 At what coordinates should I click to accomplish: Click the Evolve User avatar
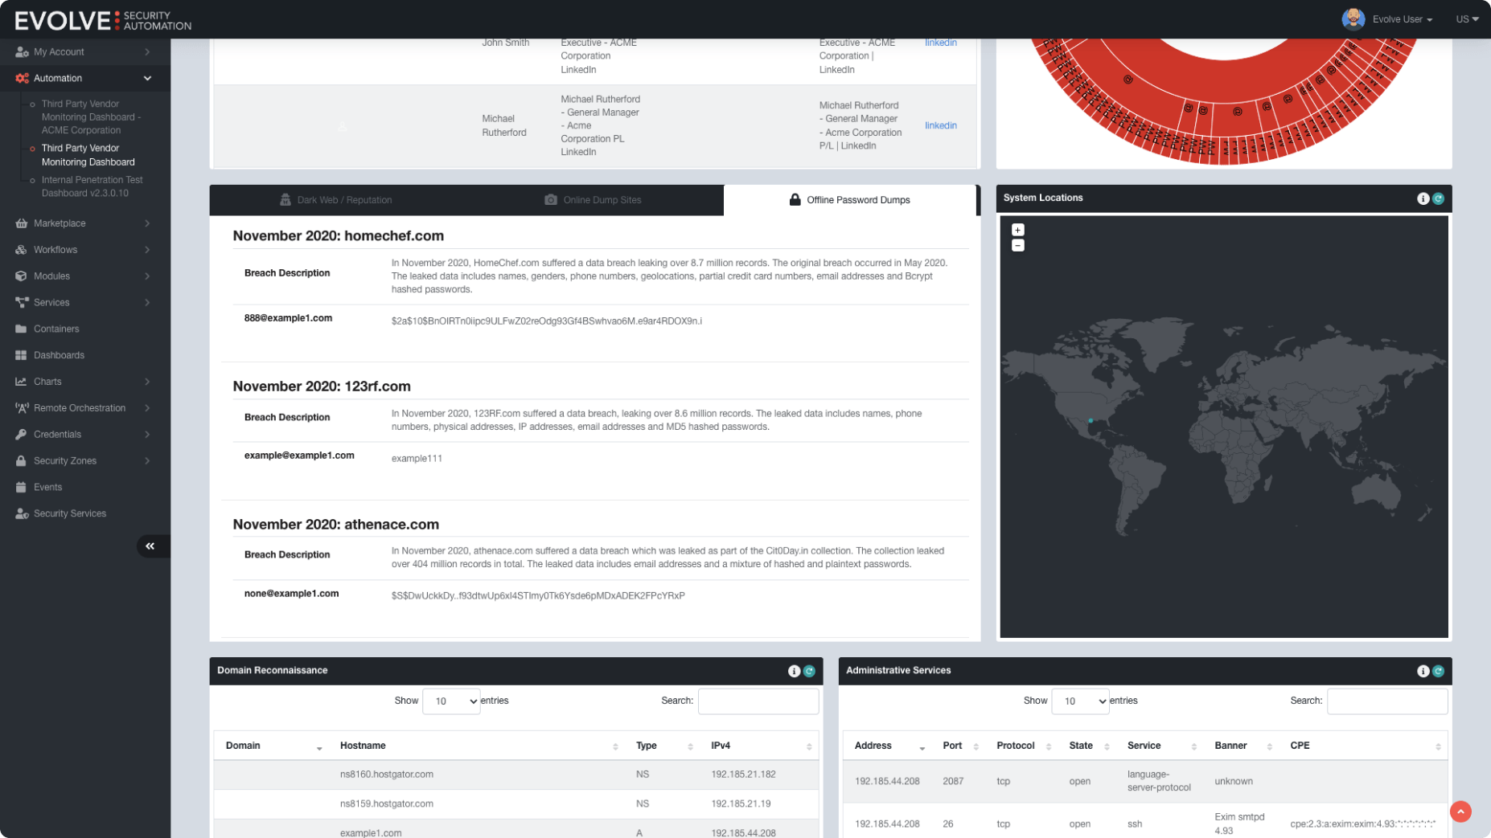[x=1353, y=18]
